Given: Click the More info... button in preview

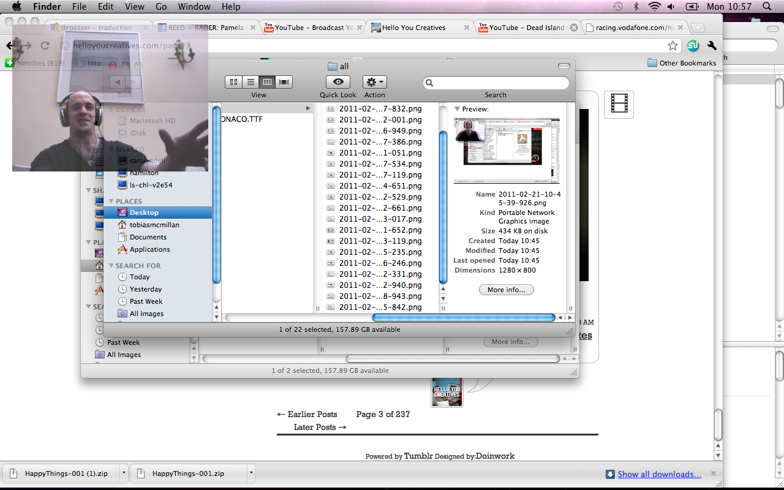Looking at the screenshot, I should 507,290.
